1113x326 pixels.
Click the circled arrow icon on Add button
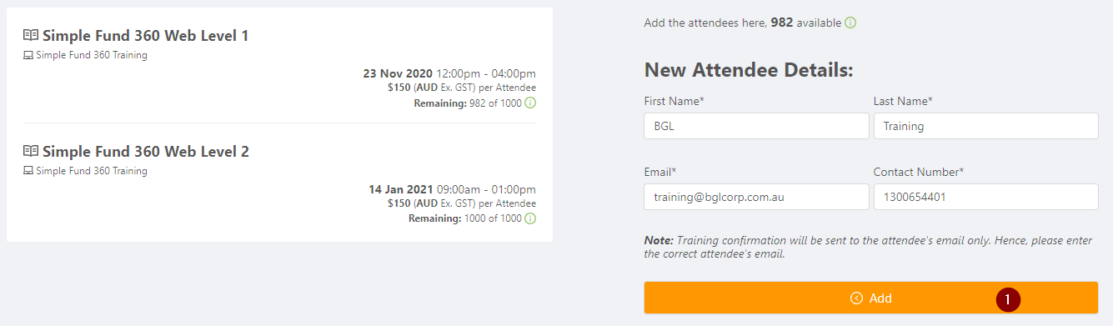pos(856,298)
